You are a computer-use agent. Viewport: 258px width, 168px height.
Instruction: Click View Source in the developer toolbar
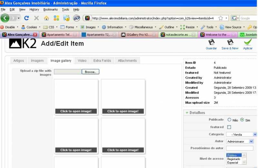pyautogui.click(x=232, y=27)
